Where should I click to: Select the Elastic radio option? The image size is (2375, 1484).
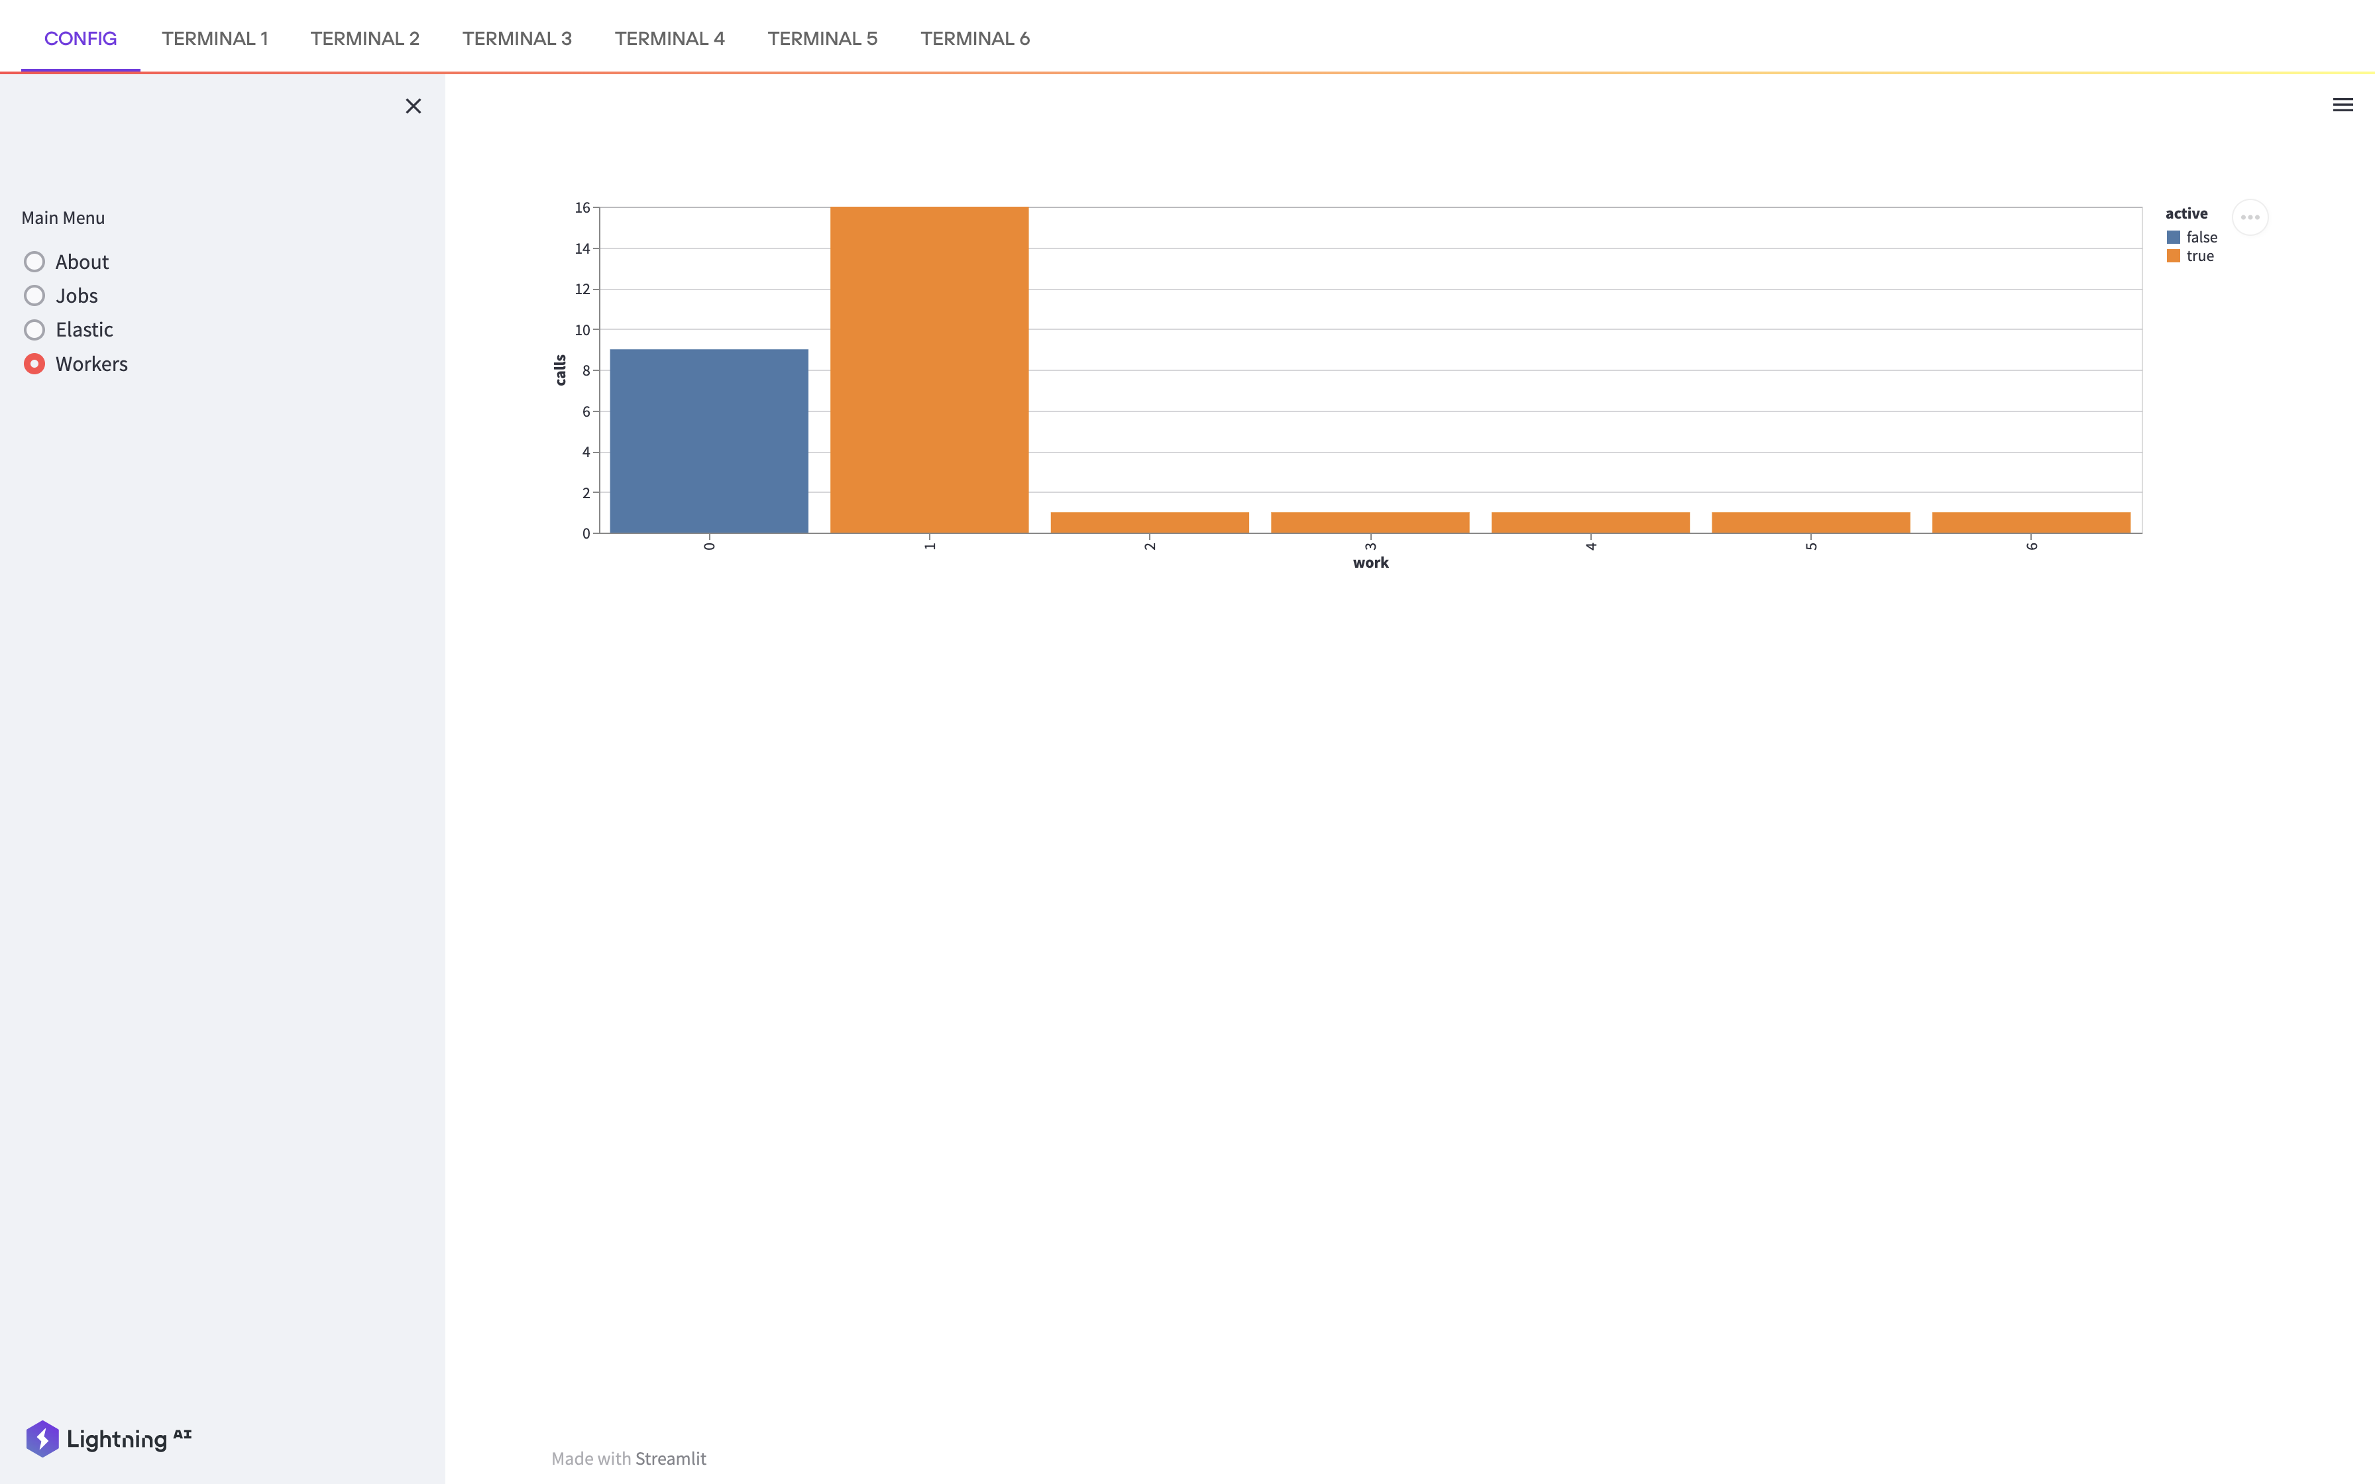(x=34, y=330)
